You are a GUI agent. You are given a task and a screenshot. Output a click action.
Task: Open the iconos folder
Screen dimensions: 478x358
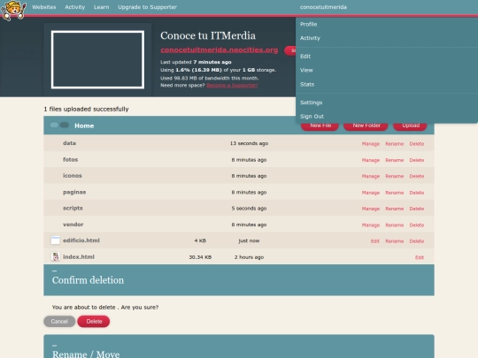[x=73, y=176]
